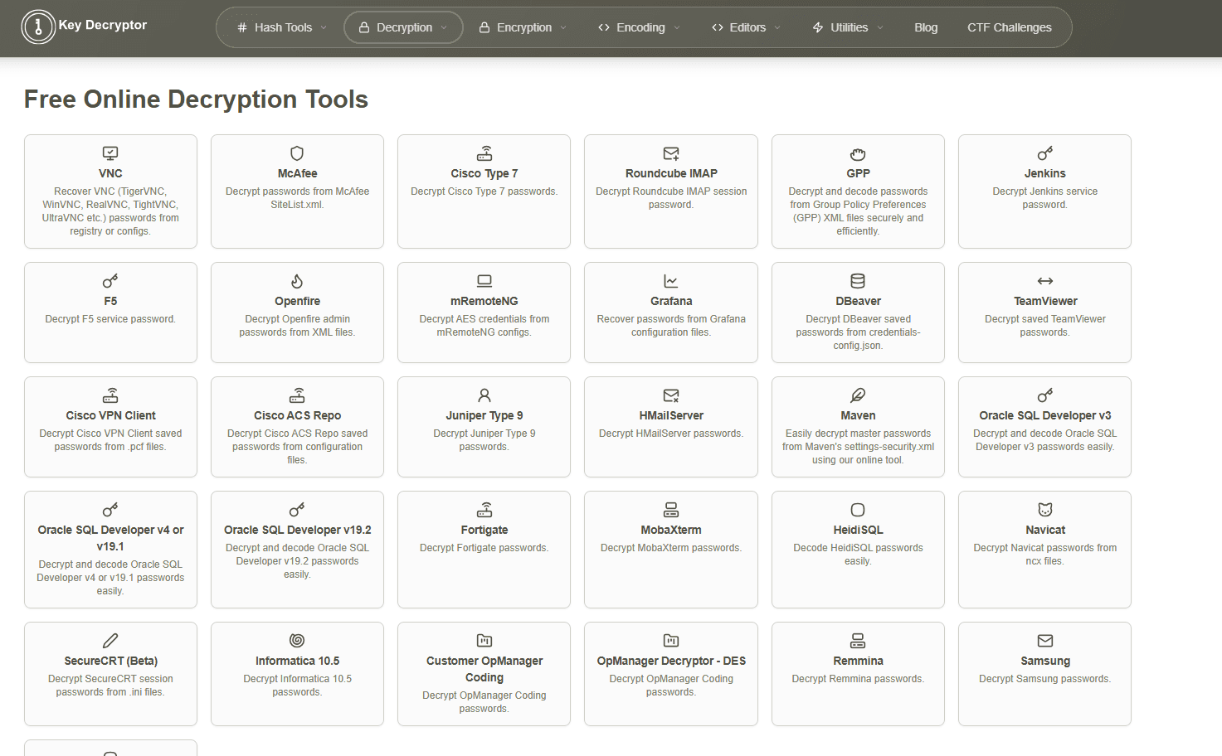Open CTF Challenges in navigation
The image size is (1222, 756).
[x=1009, y=27]
